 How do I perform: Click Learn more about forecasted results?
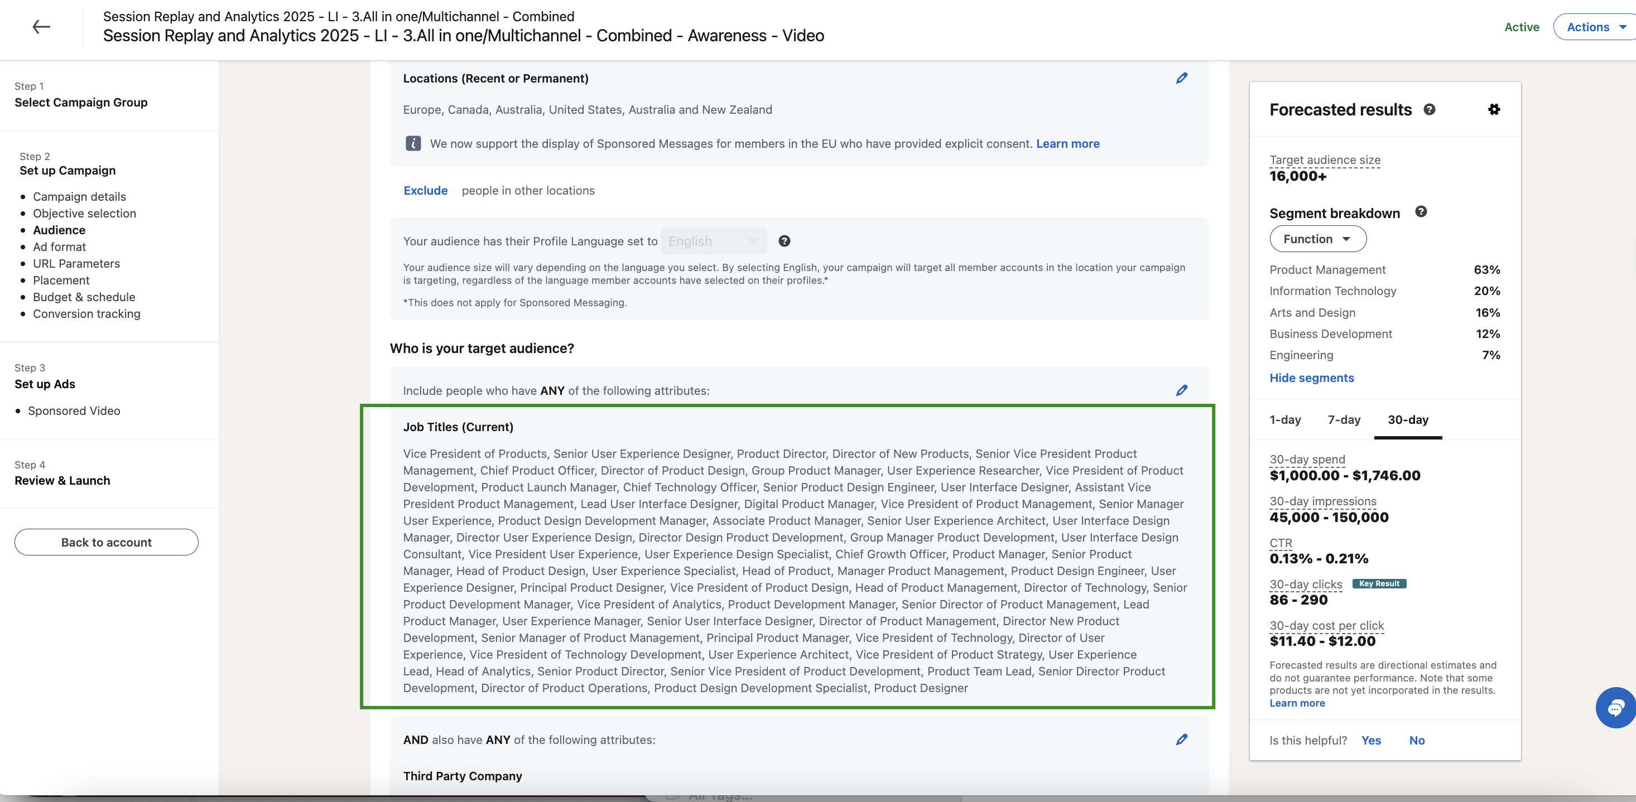pyautogui.click(x=1297, y=703)
